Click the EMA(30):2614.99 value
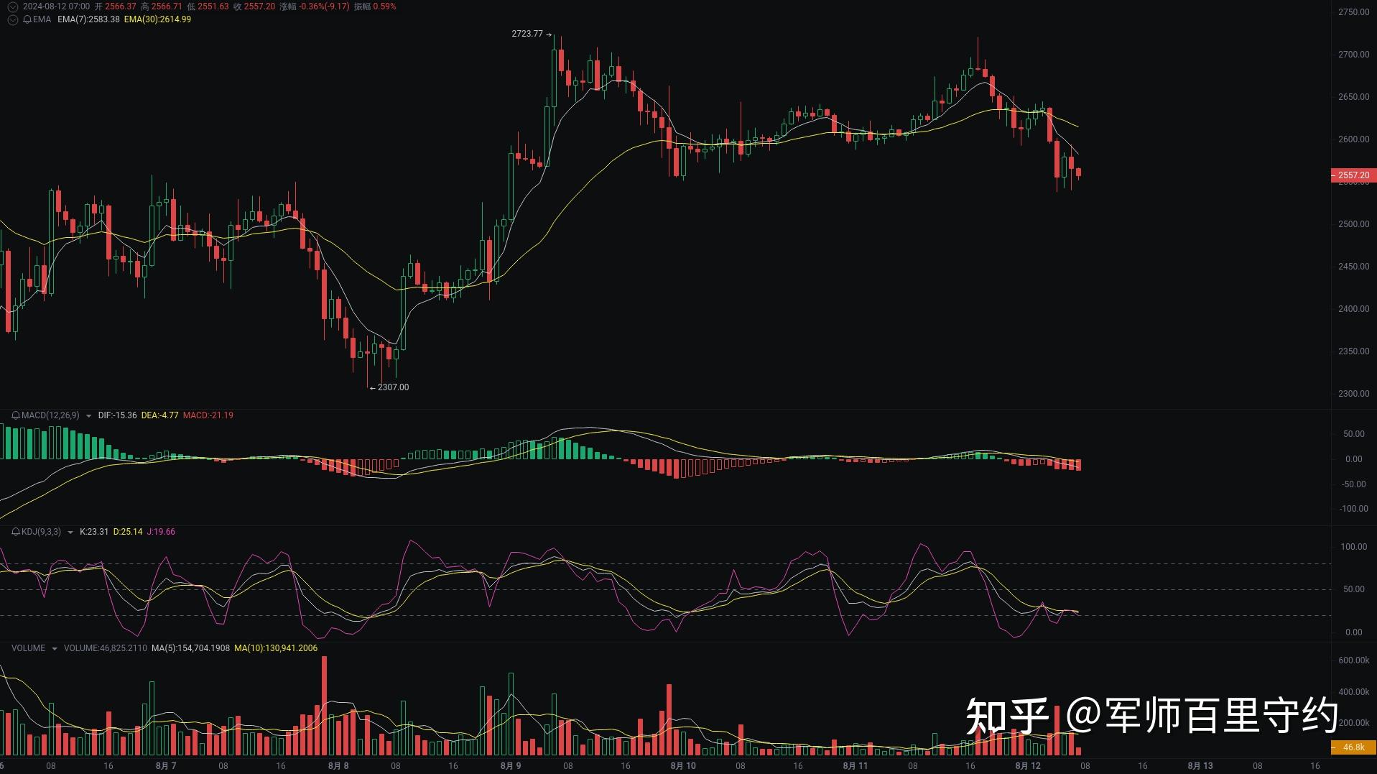Screen dimensions: 1377x774 (157, 19)
